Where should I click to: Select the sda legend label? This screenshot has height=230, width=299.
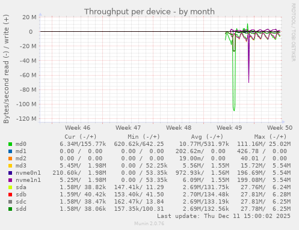pyautogui.click(x=21, y=187)
